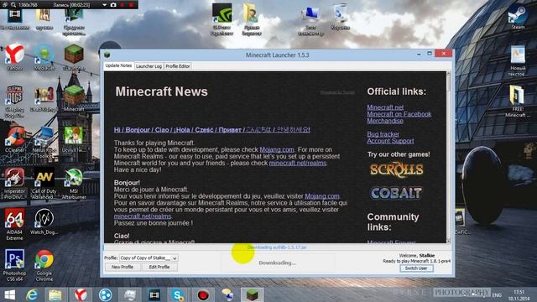Click the New Profile button
Image resolution: width=537 pixels, height=302 pixels.
click(123, 267)
